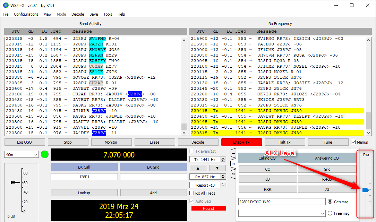Viewport: 376px width, 222px height.
Task: Open the 40m band dropdown
Action: click(35, 155)
